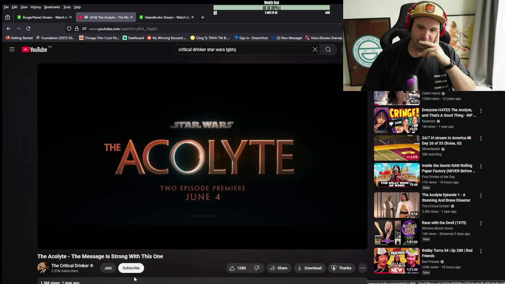Close the fatandbroke Stream tab
The image size is (505, 284).
(x=193, y=17)
